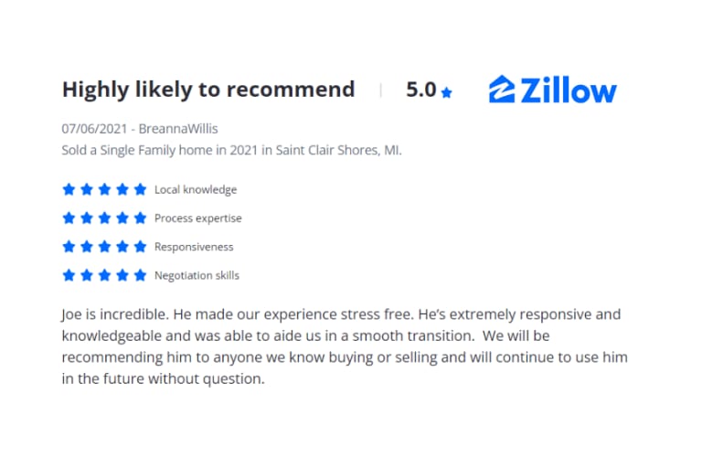Click the Zillow house logo icon
The width and height of the screenshot is (702, 468).
pyautogui.click(x=503, y=90)
